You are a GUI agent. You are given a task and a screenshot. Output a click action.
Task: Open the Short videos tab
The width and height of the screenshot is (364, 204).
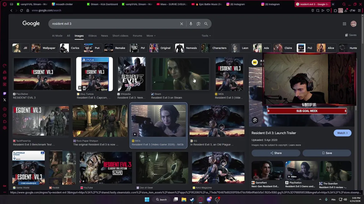pyautogui.click(x=120, y=36)
